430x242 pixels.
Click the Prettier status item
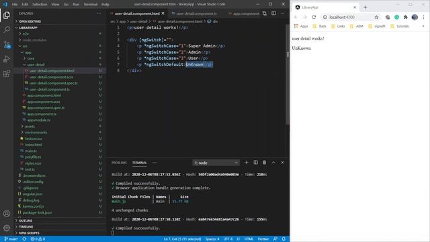click(263, 239)
